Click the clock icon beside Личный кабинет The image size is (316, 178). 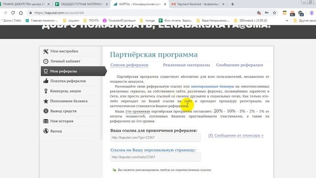(46, 61)
